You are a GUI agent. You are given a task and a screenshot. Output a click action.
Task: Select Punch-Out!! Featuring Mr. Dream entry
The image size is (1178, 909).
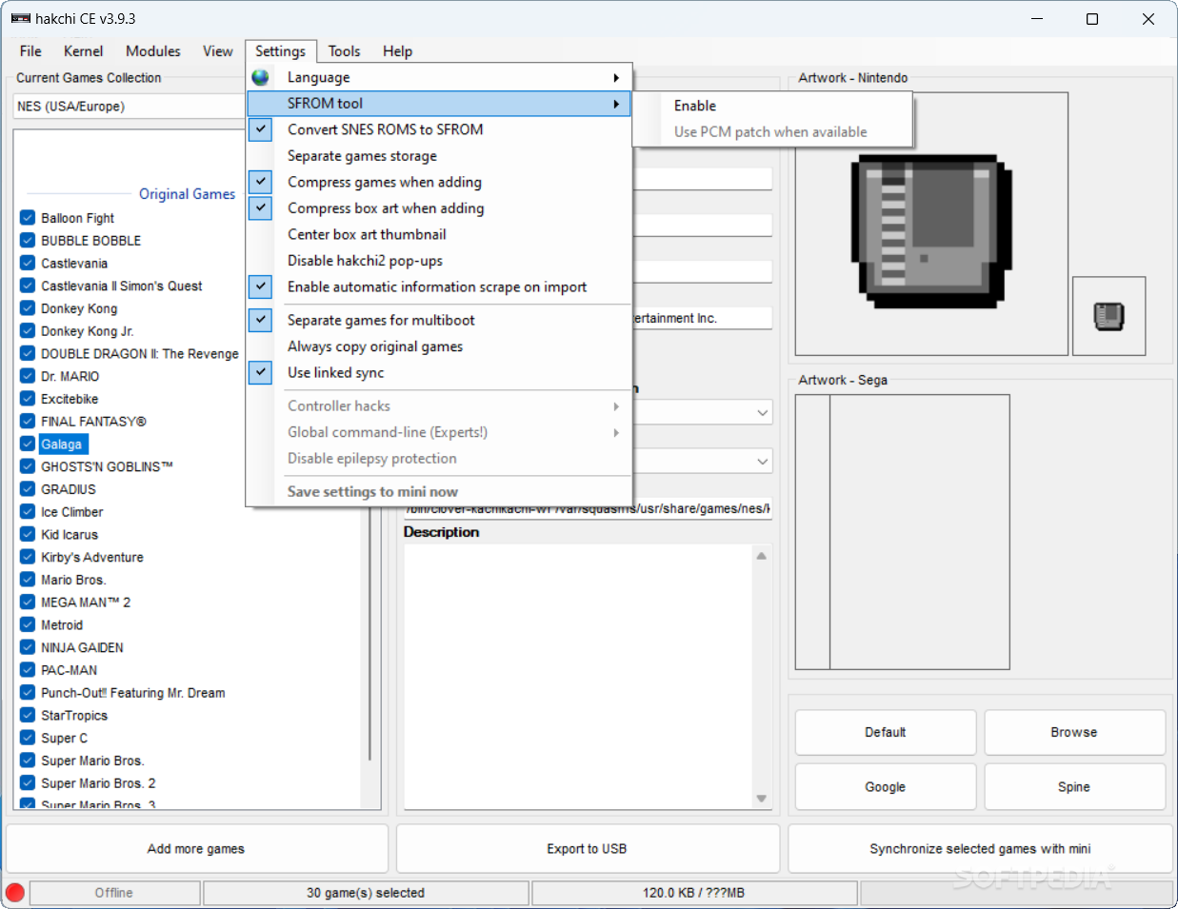coord(133,693)
